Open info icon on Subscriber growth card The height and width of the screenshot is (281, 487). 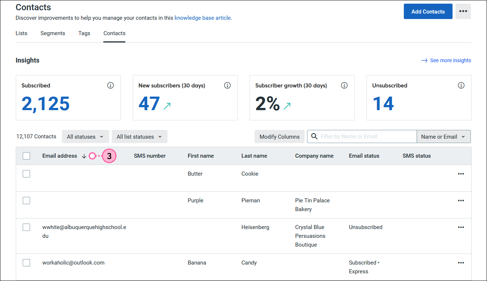pos(344,85)
